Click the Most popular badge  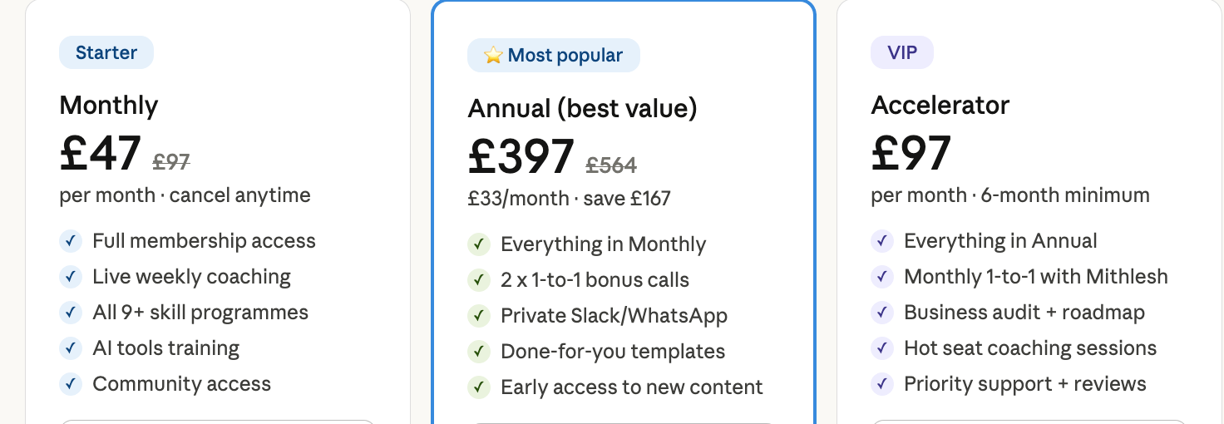(x=554, y=56)
